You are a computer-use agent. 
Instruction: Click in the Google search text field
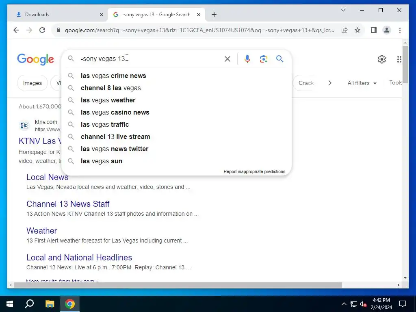pyautogui.click(x=150, y=58)
